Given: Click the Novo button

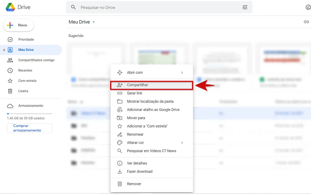Looking at the screenshot, I should click(18, 25).
